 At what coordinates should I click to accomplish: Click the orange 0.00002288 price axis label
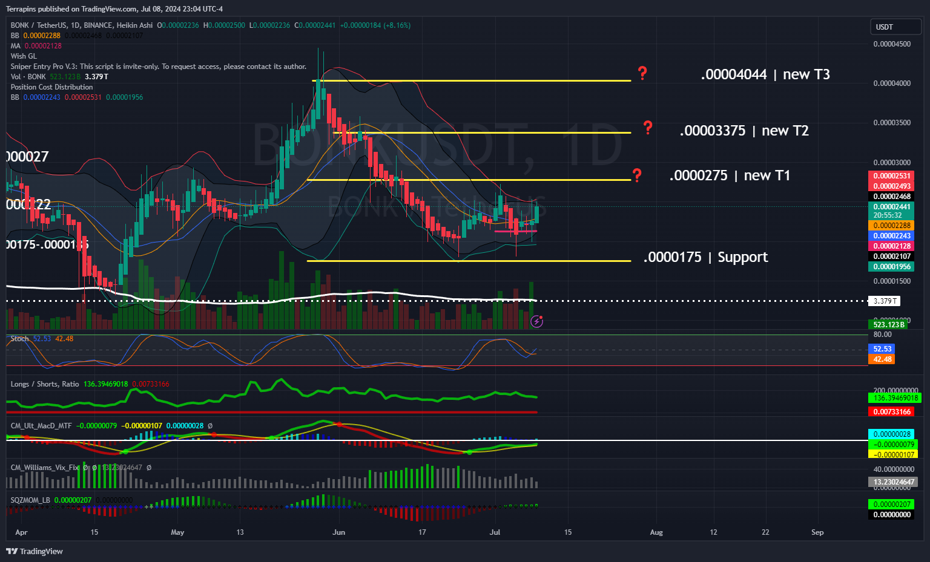point(892,226)
